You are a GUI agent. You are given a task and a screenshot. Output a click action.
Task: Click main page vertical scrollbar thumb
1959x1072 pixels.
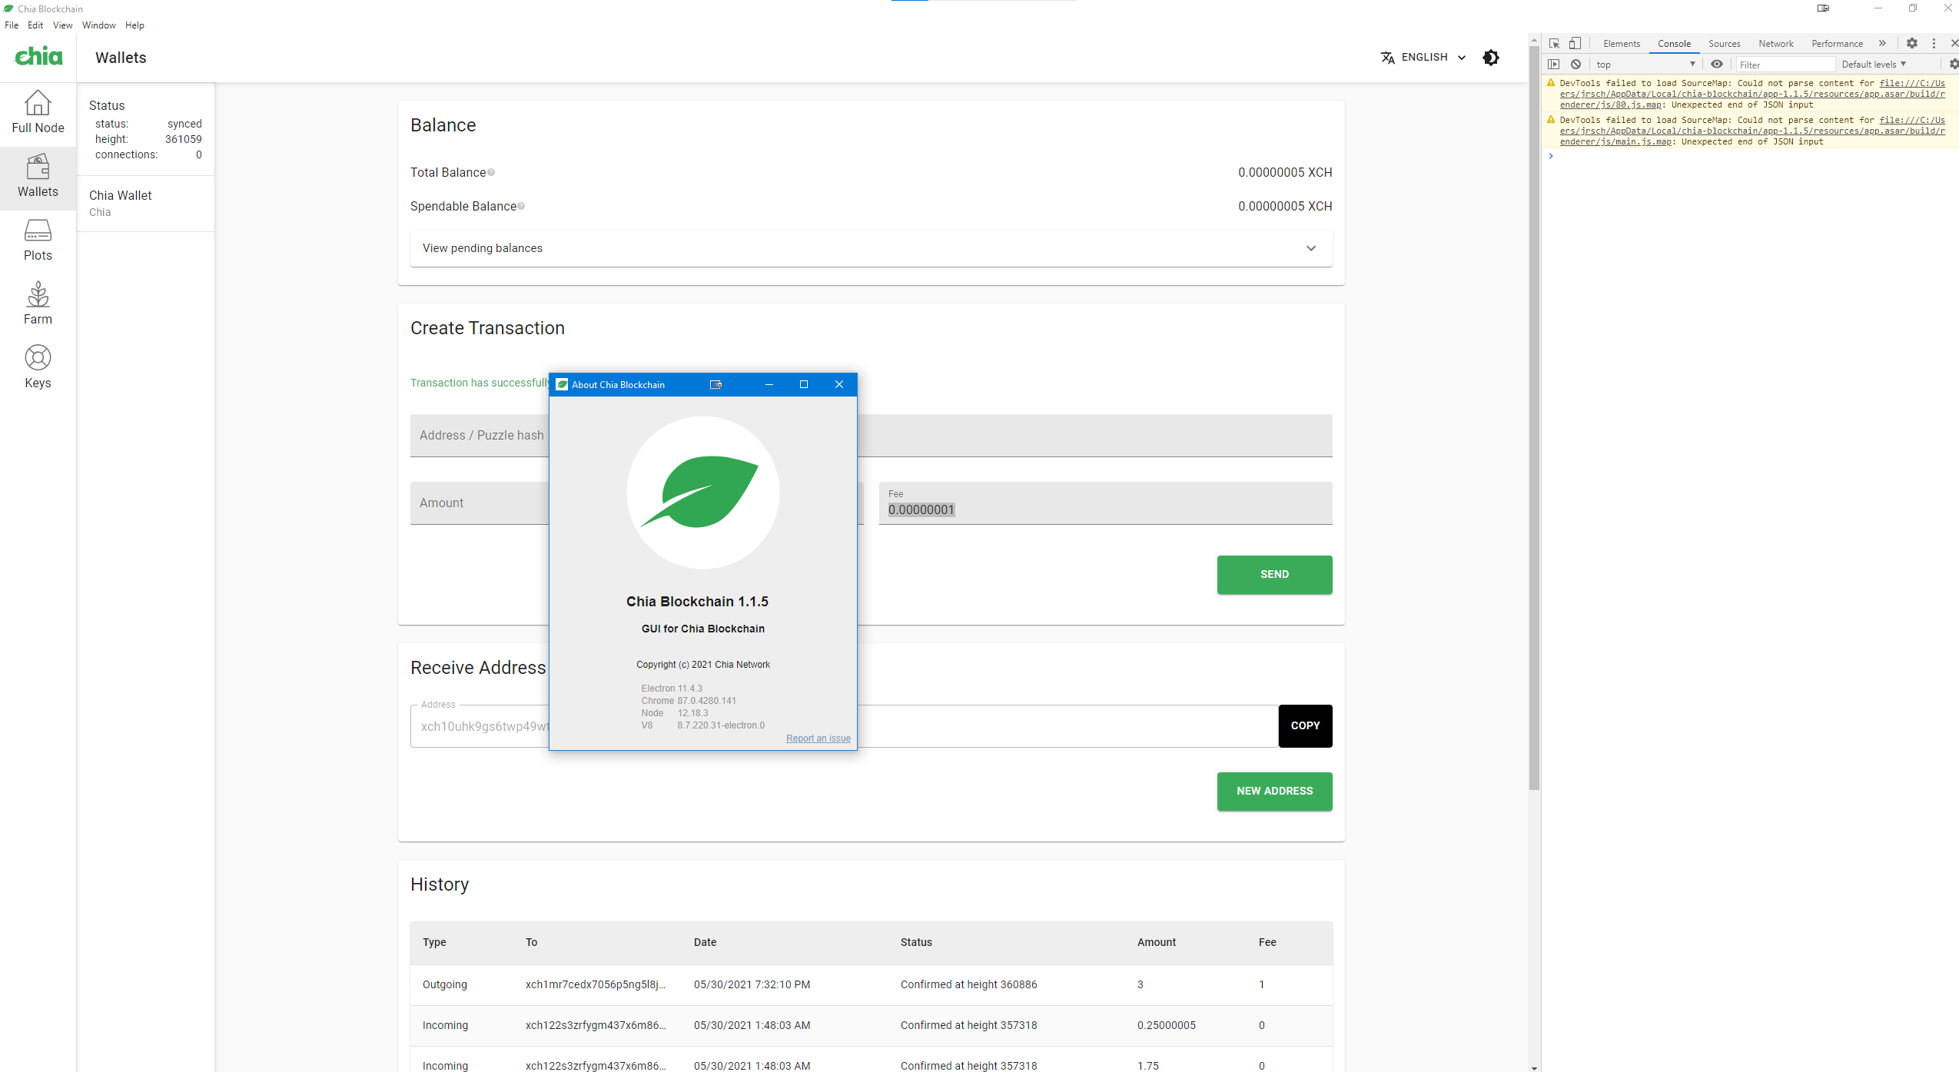point(1534,420)
